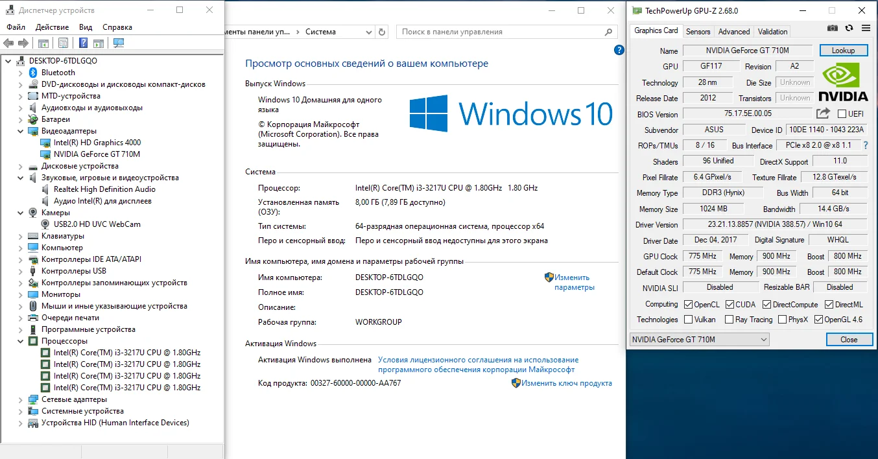Screen dimensions: 878x459
Task: Click blue Help question mark toolbar icon
Action: coord(83,43)
